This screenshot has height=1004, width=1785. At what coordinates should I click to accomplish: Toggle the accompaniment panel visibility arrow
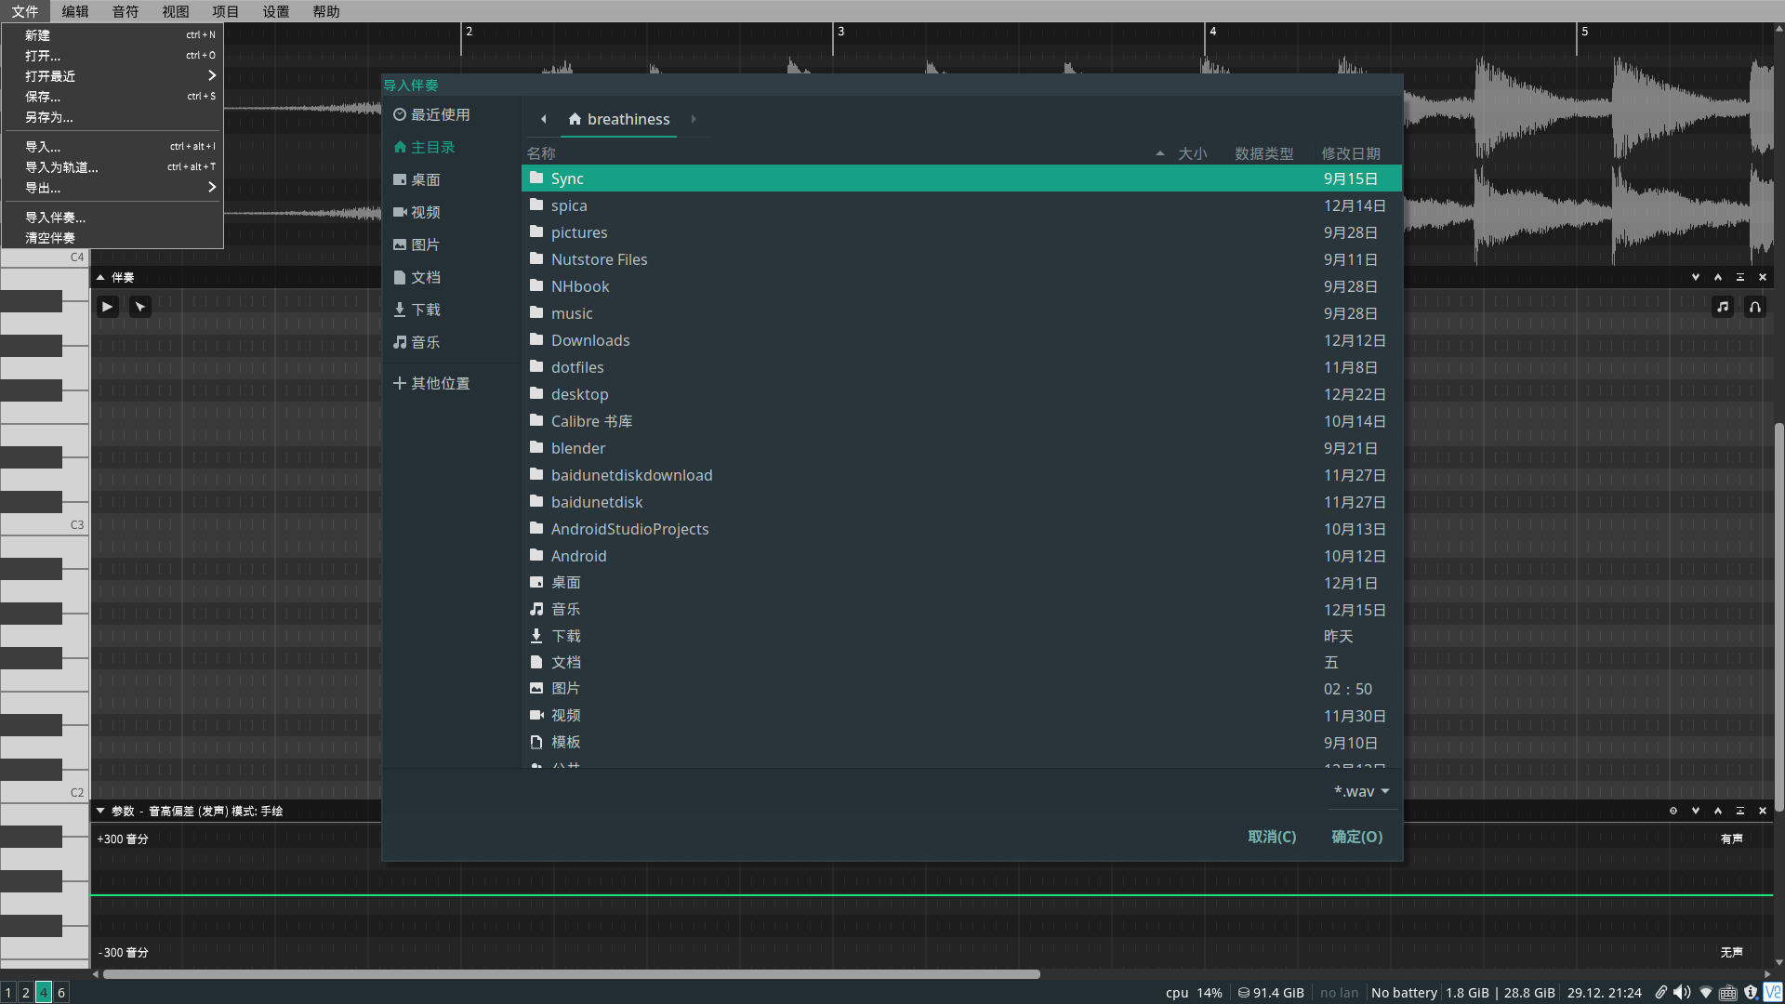(100, 276)
